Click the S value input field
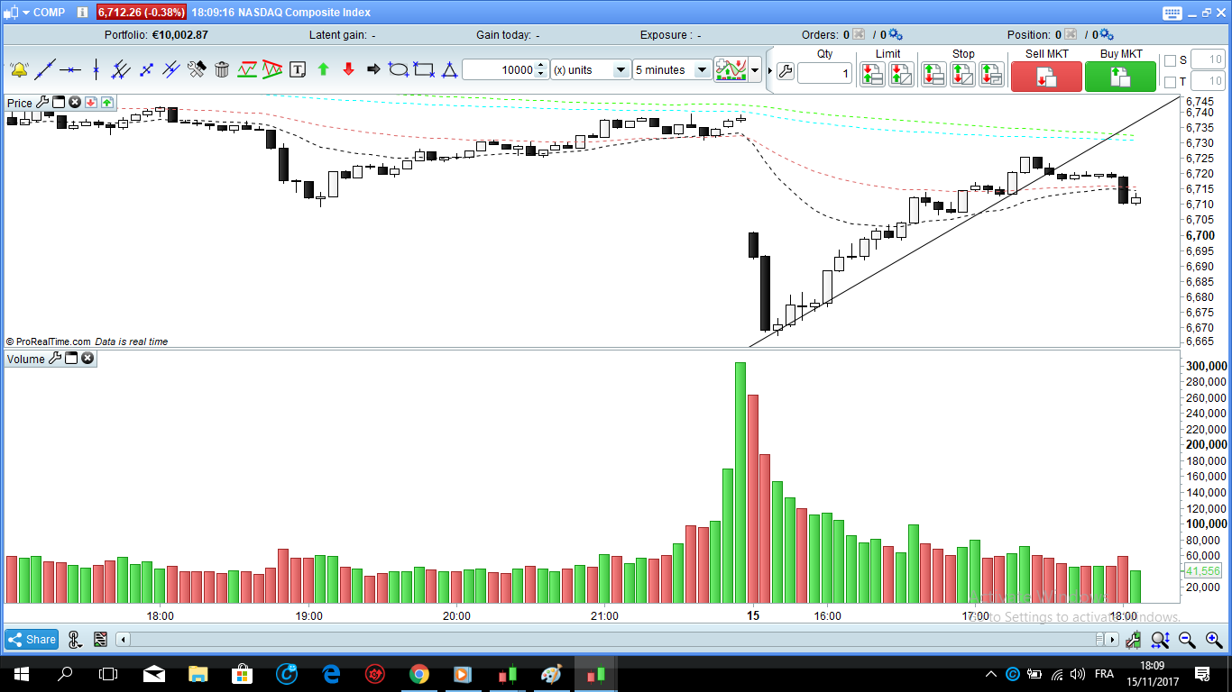 (x=1209, y=60)
